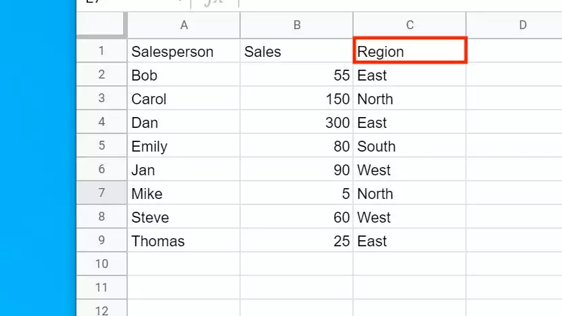Select row 7 header
562x316 pixels.
point(101,194)
